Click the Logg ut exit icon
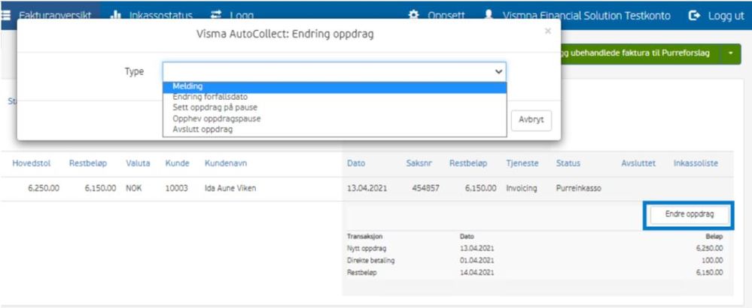 [695, 15]
